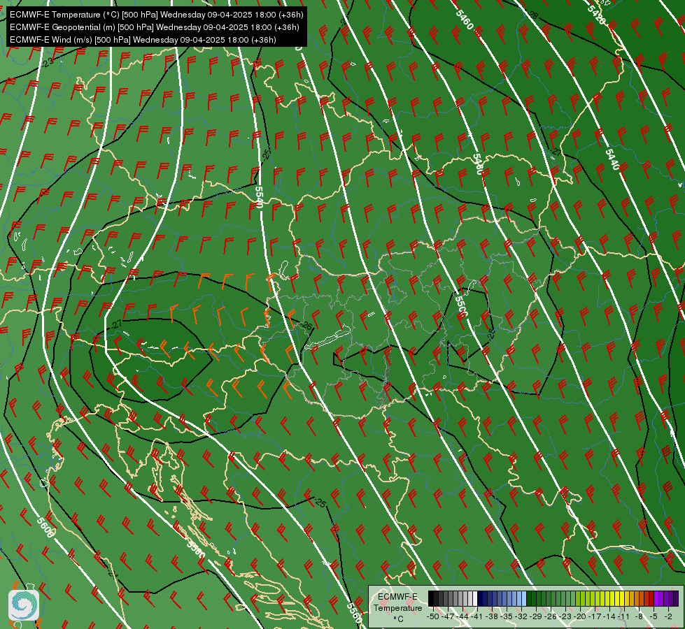The width and height of the screenshot is (685, 629).
Task: Click the -44 value in the legend
Action: (462, 616)
